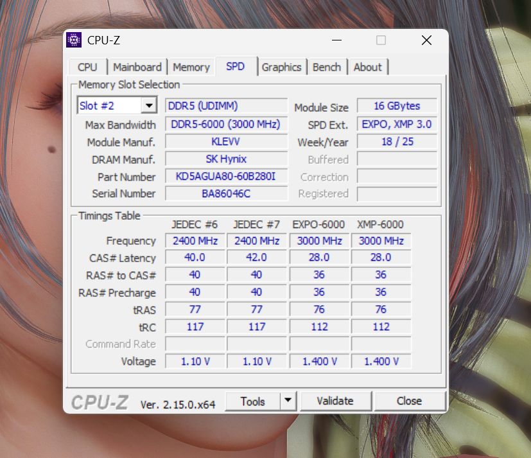This screenshot has height=458, width=531.
Task: Click JEDEC #6 voltage 1.10 V cell
Action: coord(195,361)
